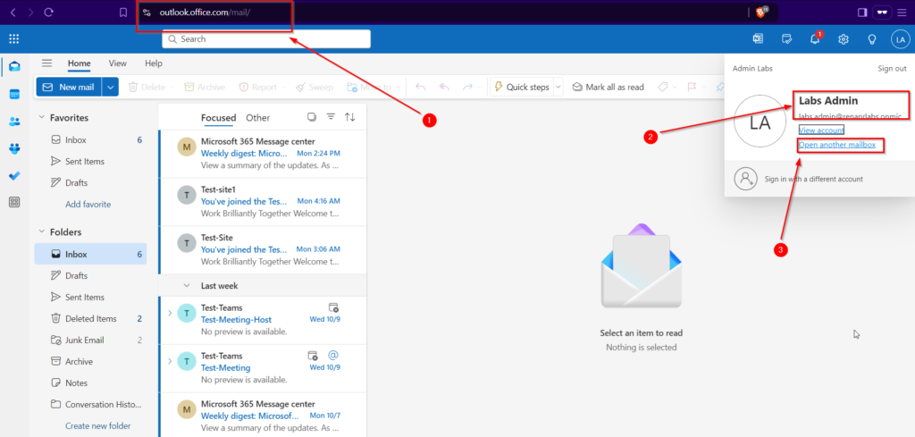Open Mail in the left rail
The height and width of the screenshot is (437, 915).
coord(14,66)
